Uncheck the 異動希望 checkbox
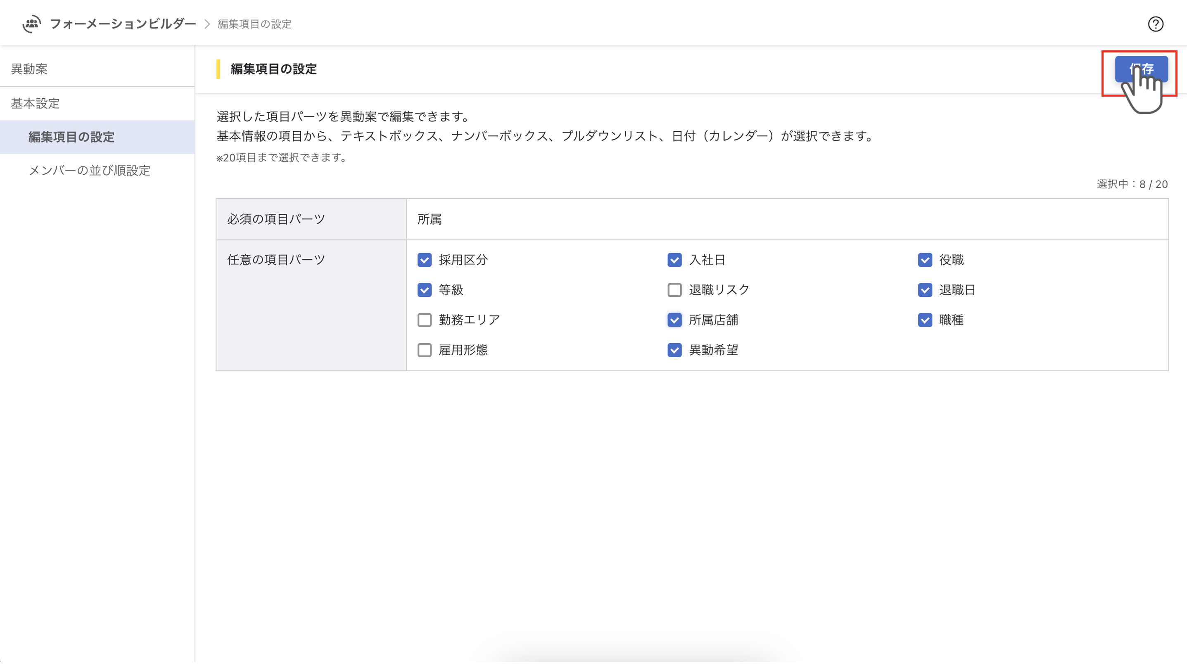Viewport: 1187px width, 664px height. [x=674, y=350]
